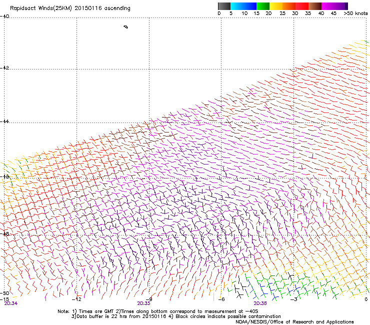Screen dimensions: 370x325
Task: Click the '25' legend scale label
Action: pos(282,13)
